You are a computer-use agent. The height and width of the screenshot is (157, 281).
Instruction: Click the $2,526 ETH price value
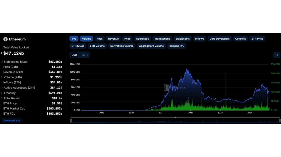57,103
